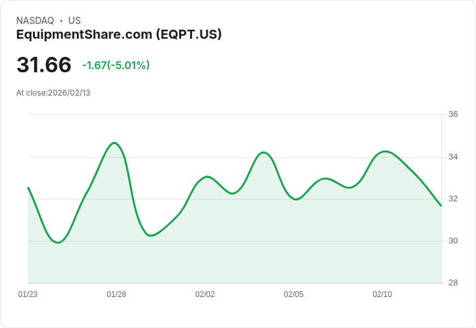Click the NASDAQ exchange label
Image resolution: width=476 pixels, height=328 pixels.
pyautogui.click(x=35, y=21)
